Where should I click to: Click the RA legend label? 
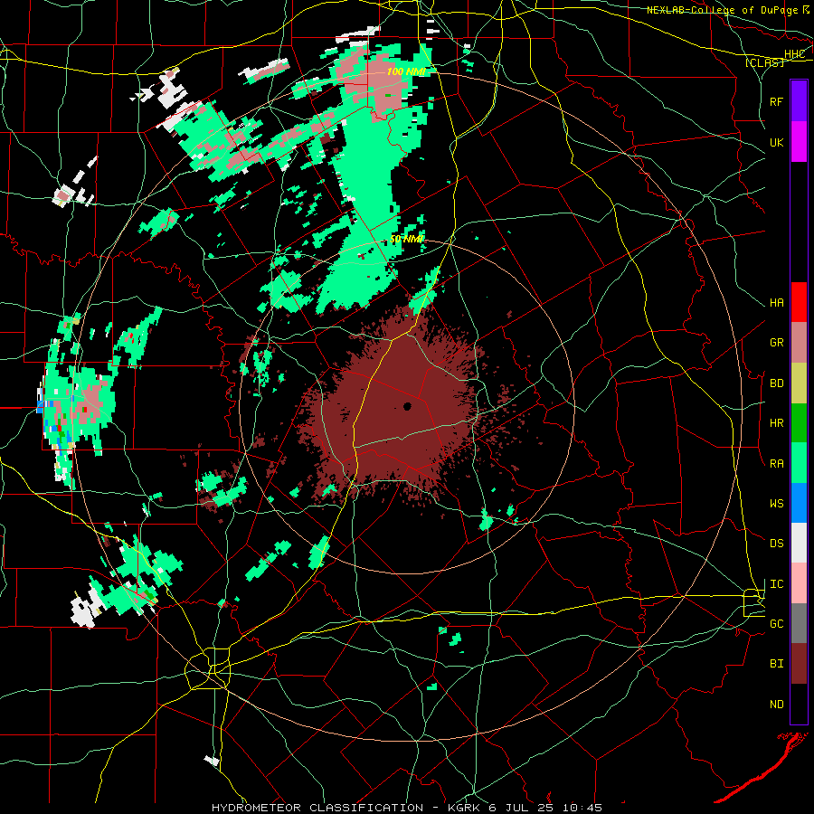[776, 464]
